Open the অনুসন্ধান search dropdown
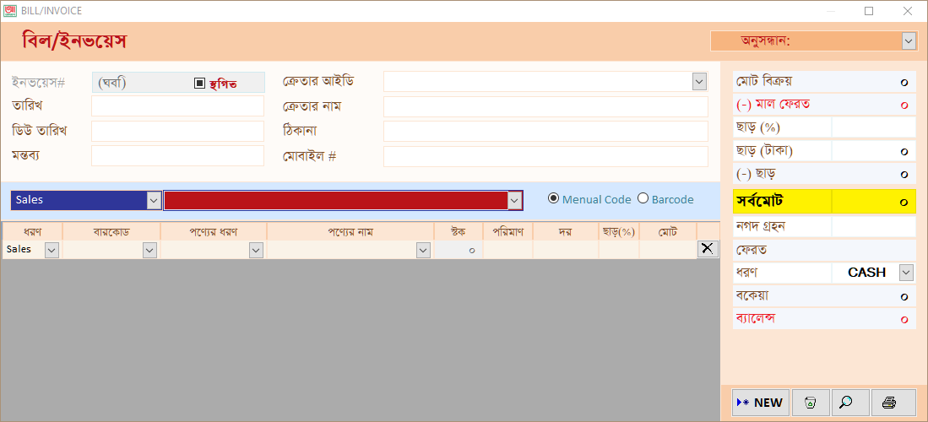Image resolution: width=928 pixels, height=422 pixels. [x=909, y=41]
